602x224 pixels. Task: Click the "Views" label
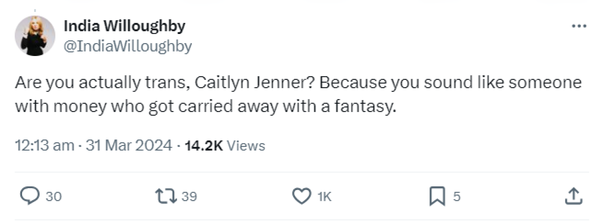246,146
